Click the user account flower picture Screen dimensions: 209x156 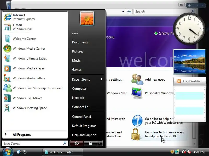click(87, 18)
